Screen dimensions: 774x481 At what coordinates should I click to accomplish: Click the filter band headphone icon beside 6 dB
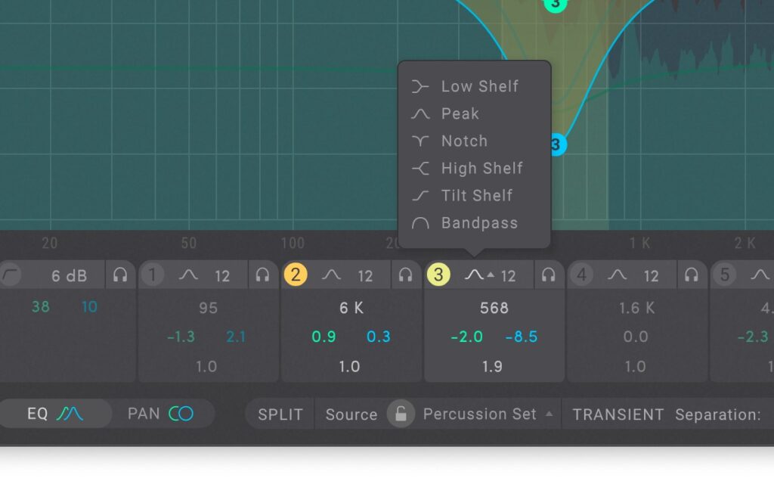120,275
